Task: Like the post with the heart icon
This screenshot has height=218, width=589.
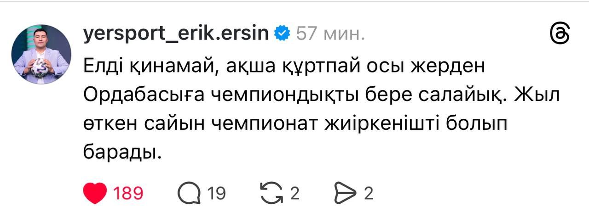Action: [95, 193]
